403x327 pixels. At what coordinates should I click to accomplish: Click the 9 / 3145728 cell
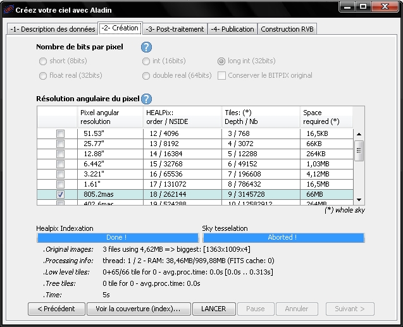tap(261, 194)
